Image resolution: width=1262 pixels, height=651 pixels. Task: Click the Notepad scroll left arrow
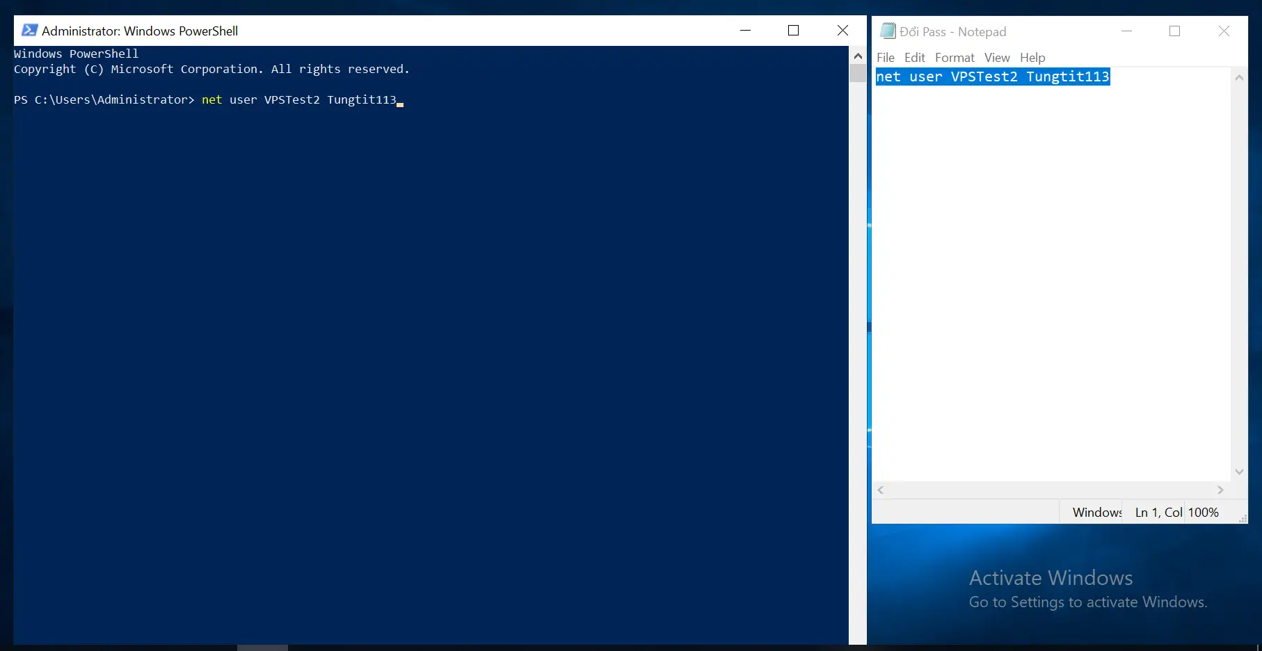[x=881, y=490]
